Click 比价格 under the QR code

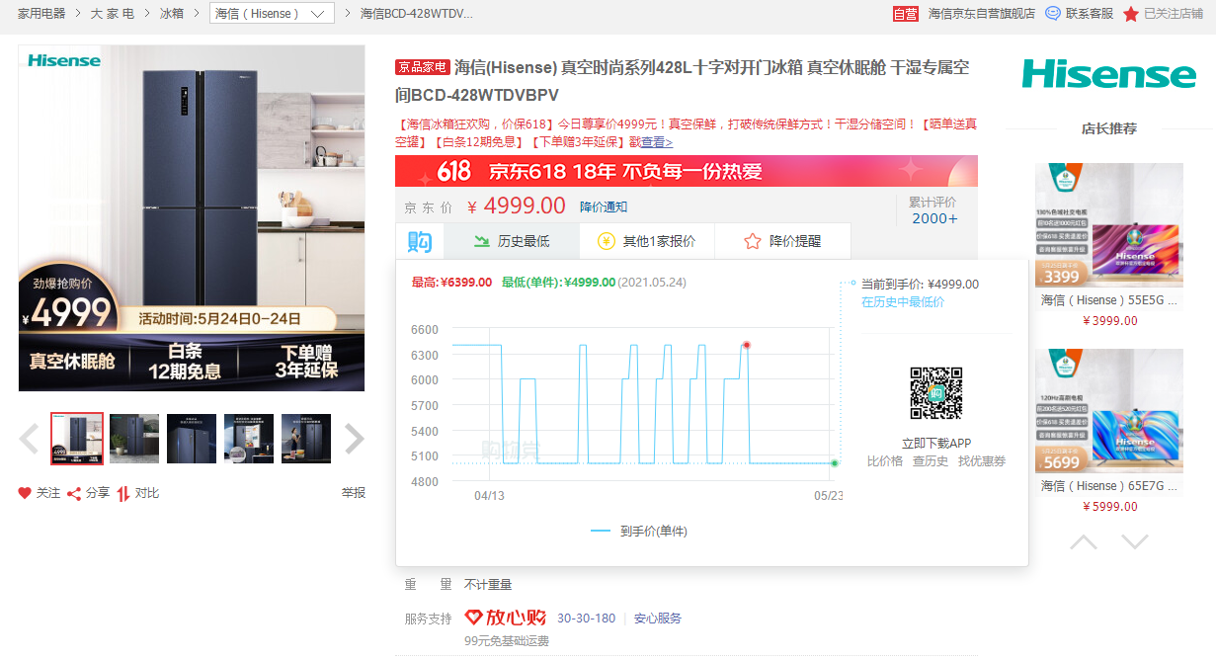(x=885, y=461)
